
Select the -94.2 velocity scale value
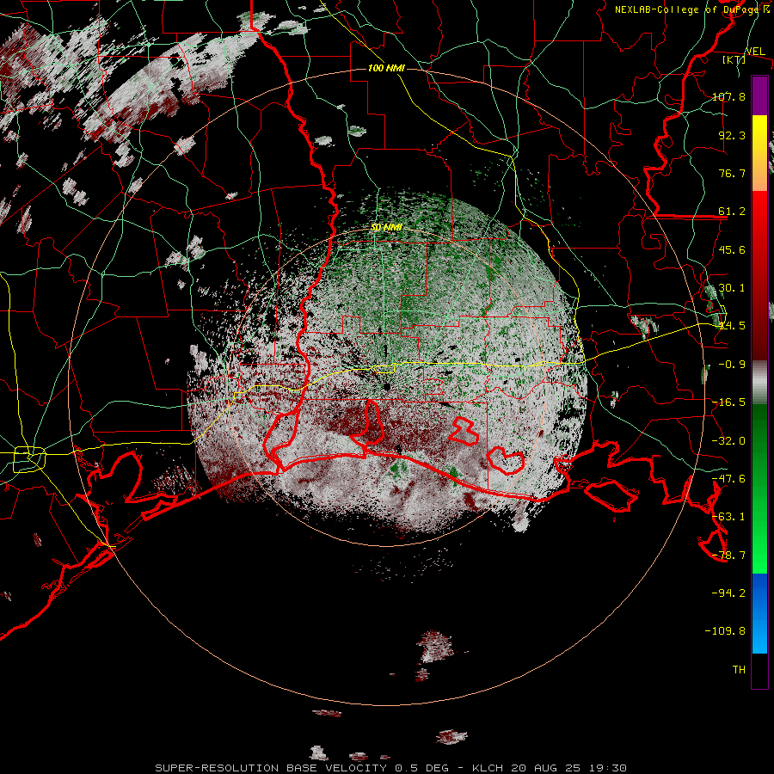coord(728,593)
